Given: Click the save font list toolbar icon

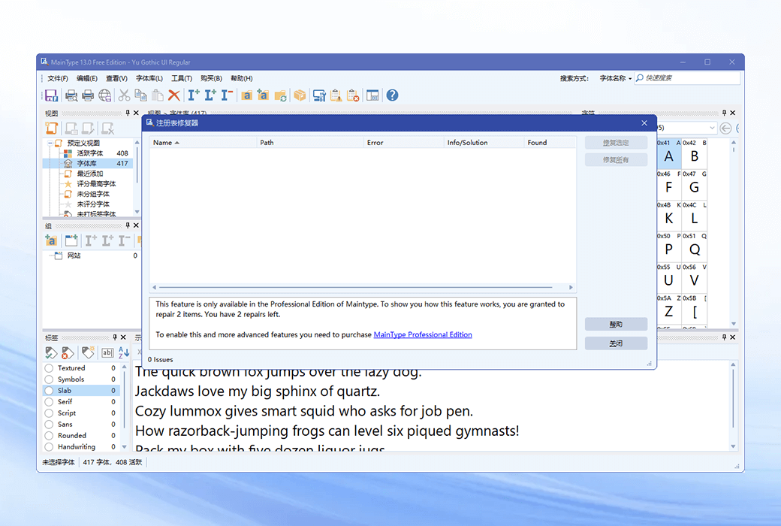Looking at the screenshot, I should pos(51,95).
